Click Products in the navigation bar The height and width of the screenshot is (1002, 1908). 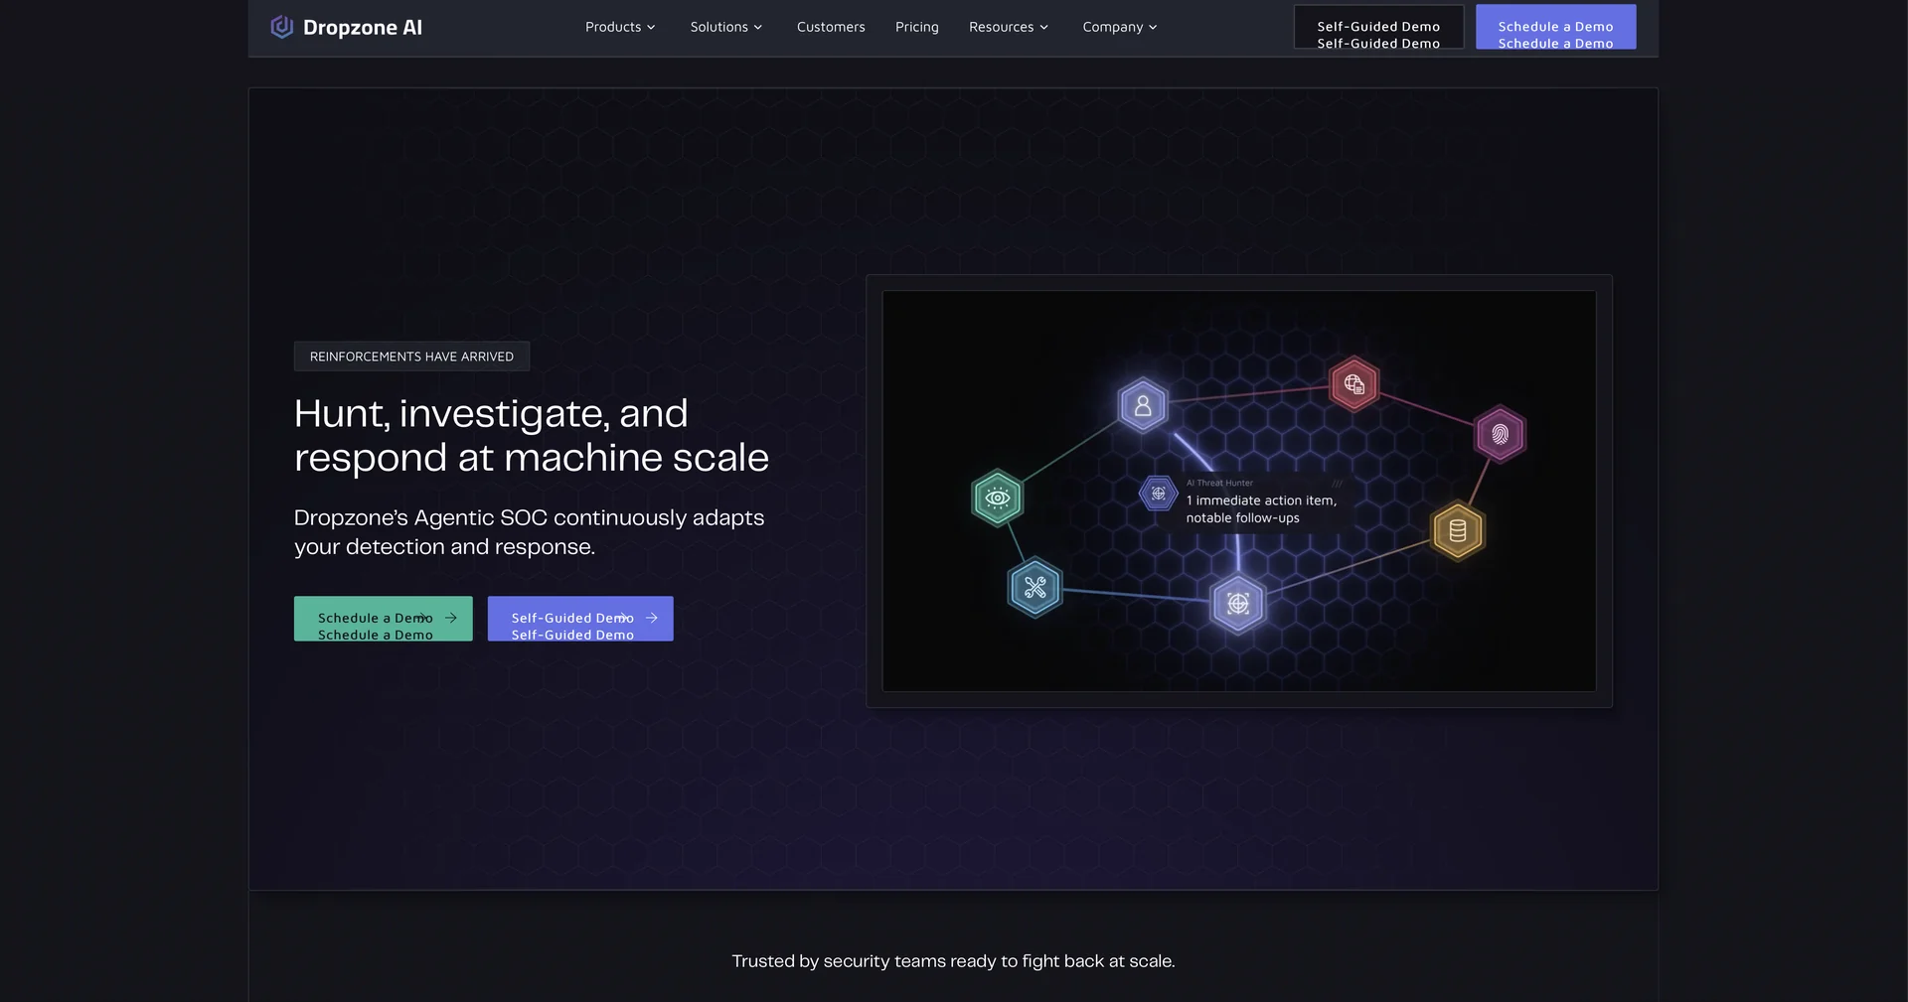pos(613,27)
